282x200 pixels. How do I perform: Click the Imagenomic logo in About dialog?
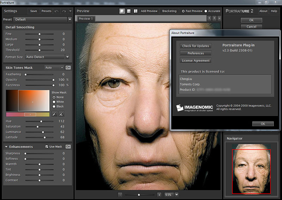pos(195,108)
